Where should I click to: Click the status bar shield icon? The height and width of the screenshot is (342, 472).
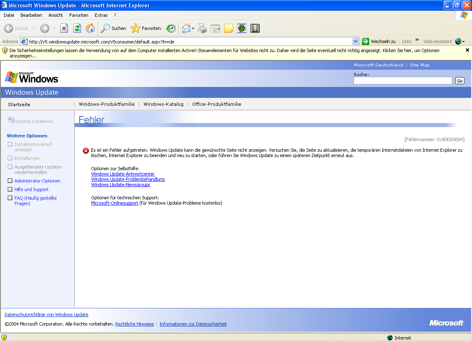pos(4,337)
